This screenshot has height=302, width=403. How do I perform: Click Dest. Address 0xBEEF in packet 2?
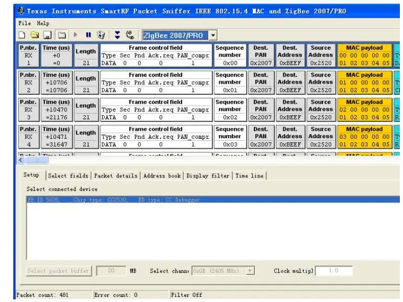[290, 83]
